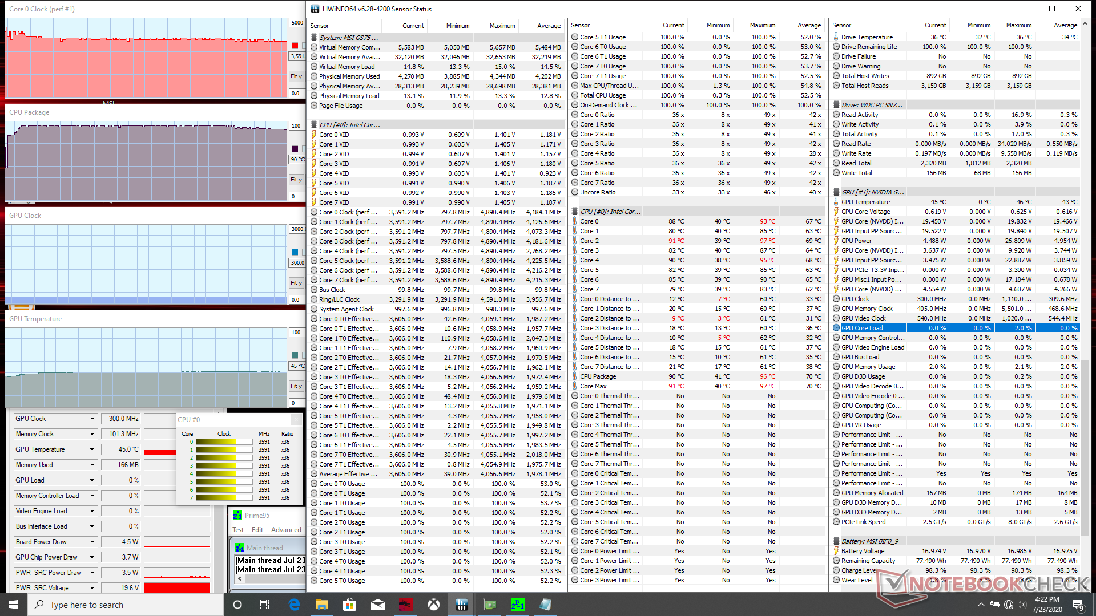The width and height of the screenshot is (1096, 616).
Task: Edit the 5000 max field in Core 0 graph
Action: (297, 23)
